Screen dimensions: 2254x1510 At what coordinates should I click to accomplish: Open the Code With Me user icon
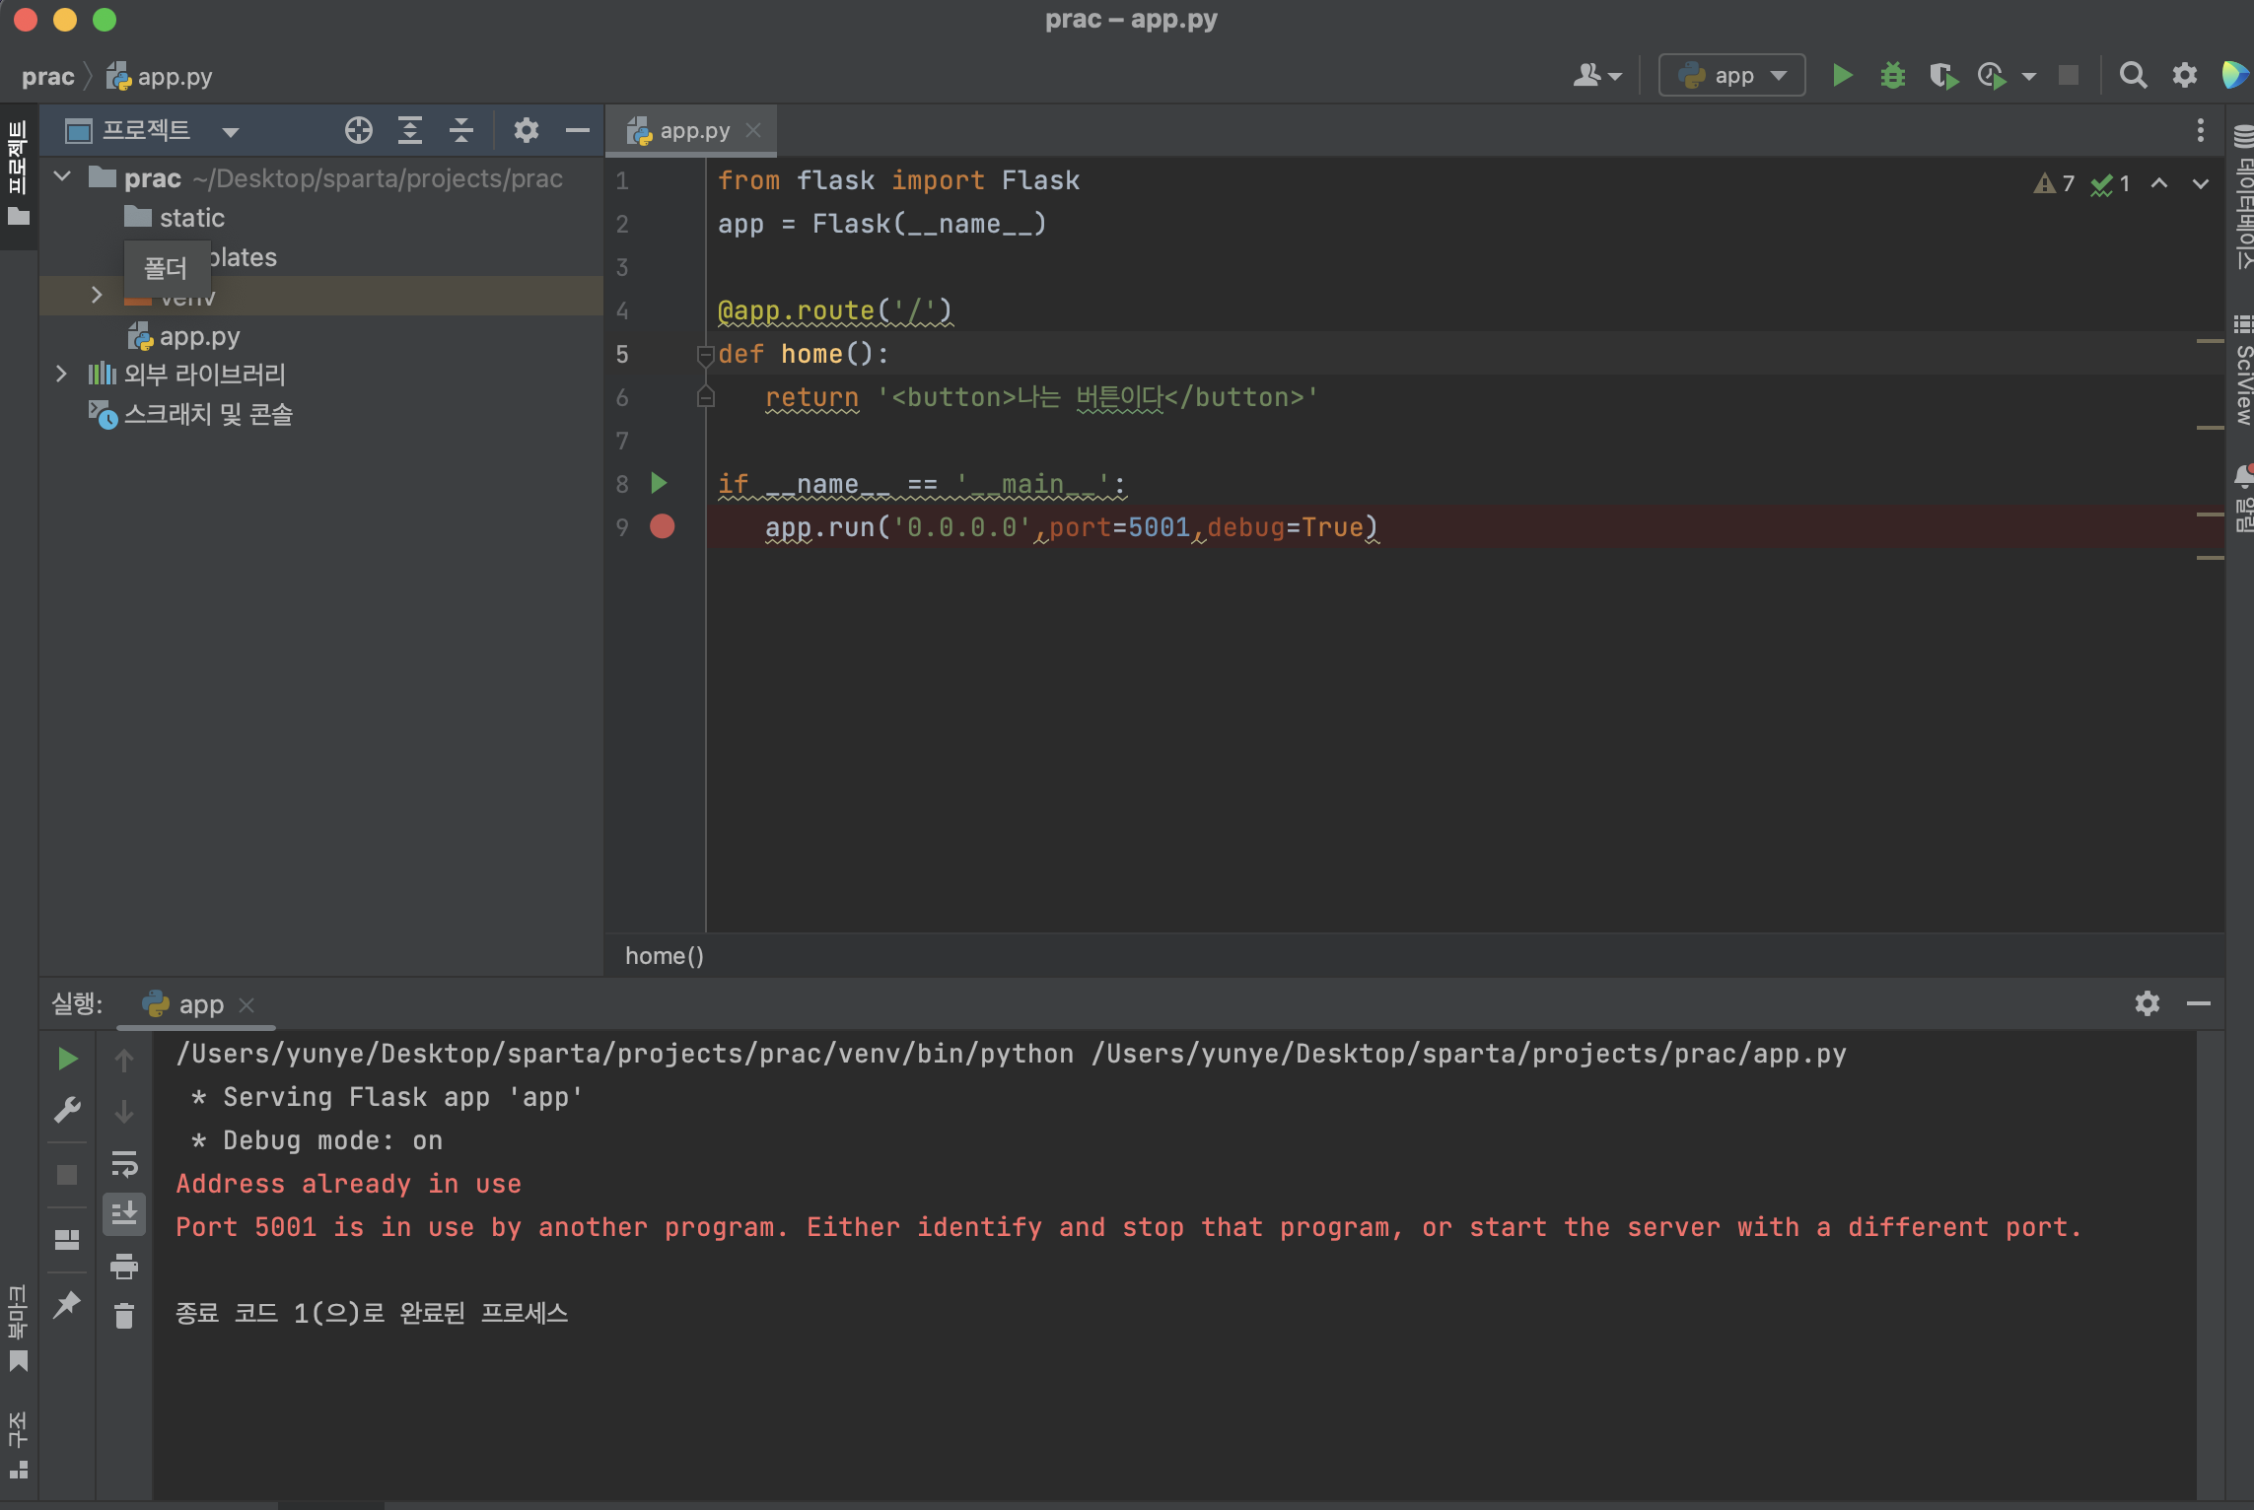1586,75
